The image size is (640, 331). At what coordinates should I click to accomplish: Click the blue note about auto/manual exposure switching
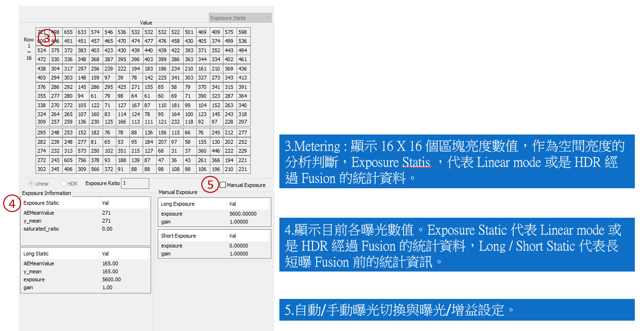[457, 310]
